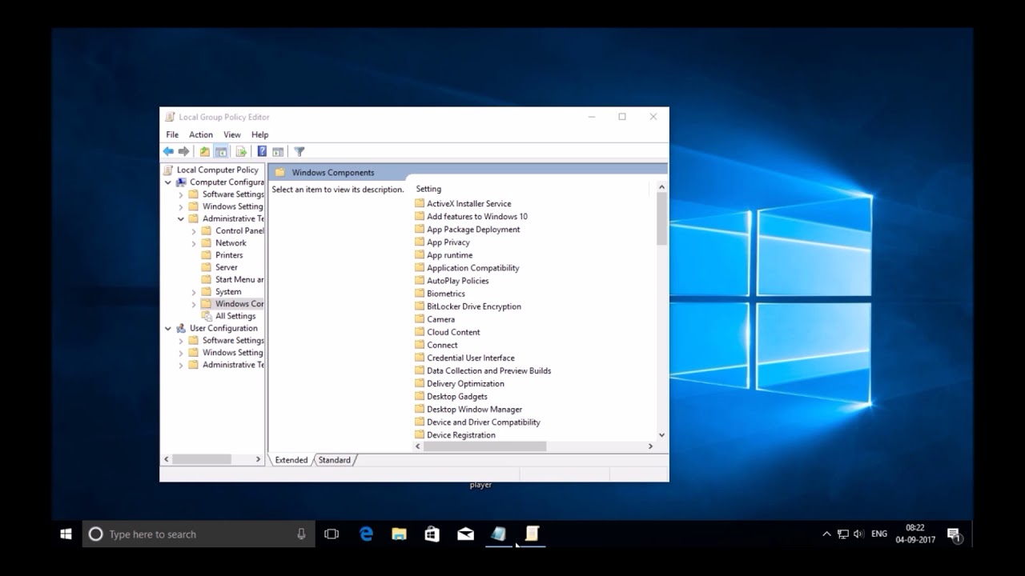Image resolution: width=1025 pixels, height=576 pixels.
Task: Open the View menu
Action: pyautogui.click(x=232, y=134)
